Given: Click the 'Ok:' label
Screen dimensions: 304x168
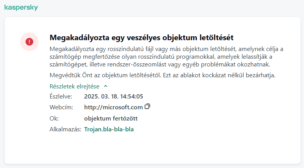Looking at the screenshot, I should pyautogui.click(x=55, y=118).
